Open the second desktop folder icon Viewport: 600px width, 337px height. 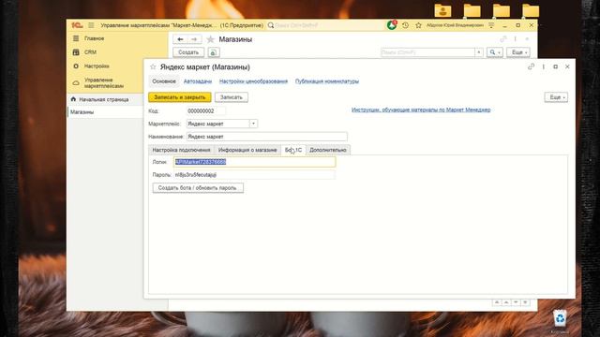472,10
